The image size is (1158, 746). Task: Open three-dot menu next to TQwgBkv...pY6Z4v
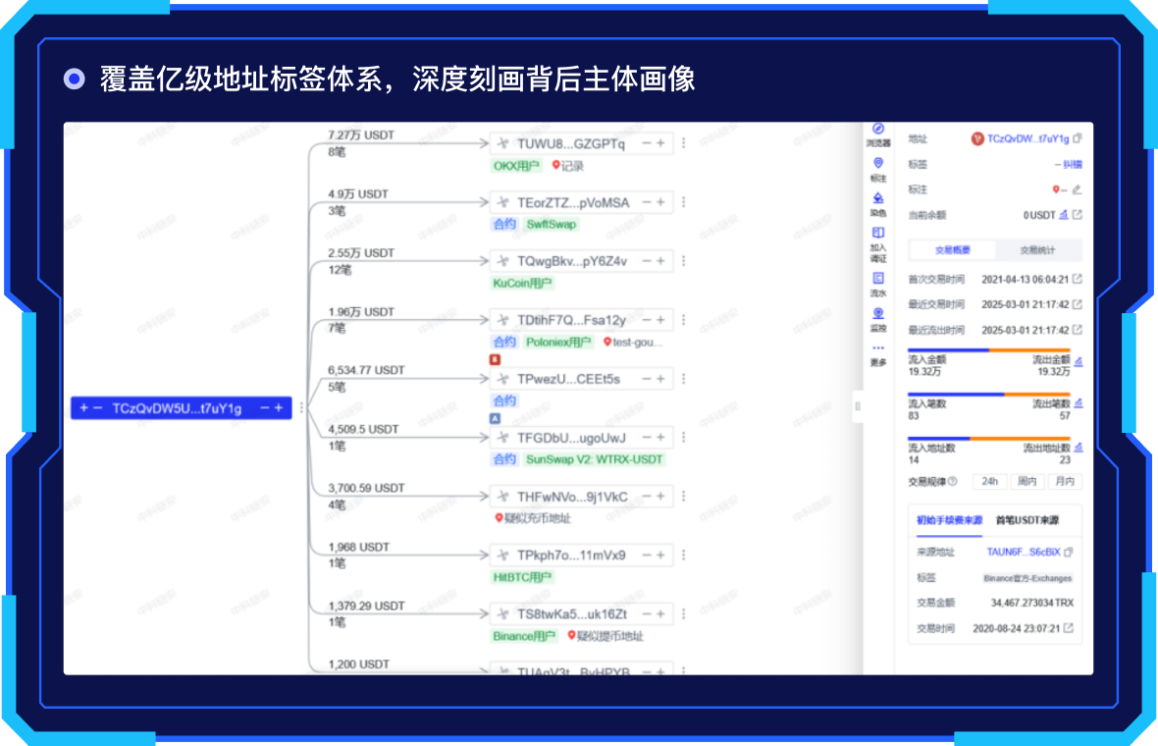[684, 261]
